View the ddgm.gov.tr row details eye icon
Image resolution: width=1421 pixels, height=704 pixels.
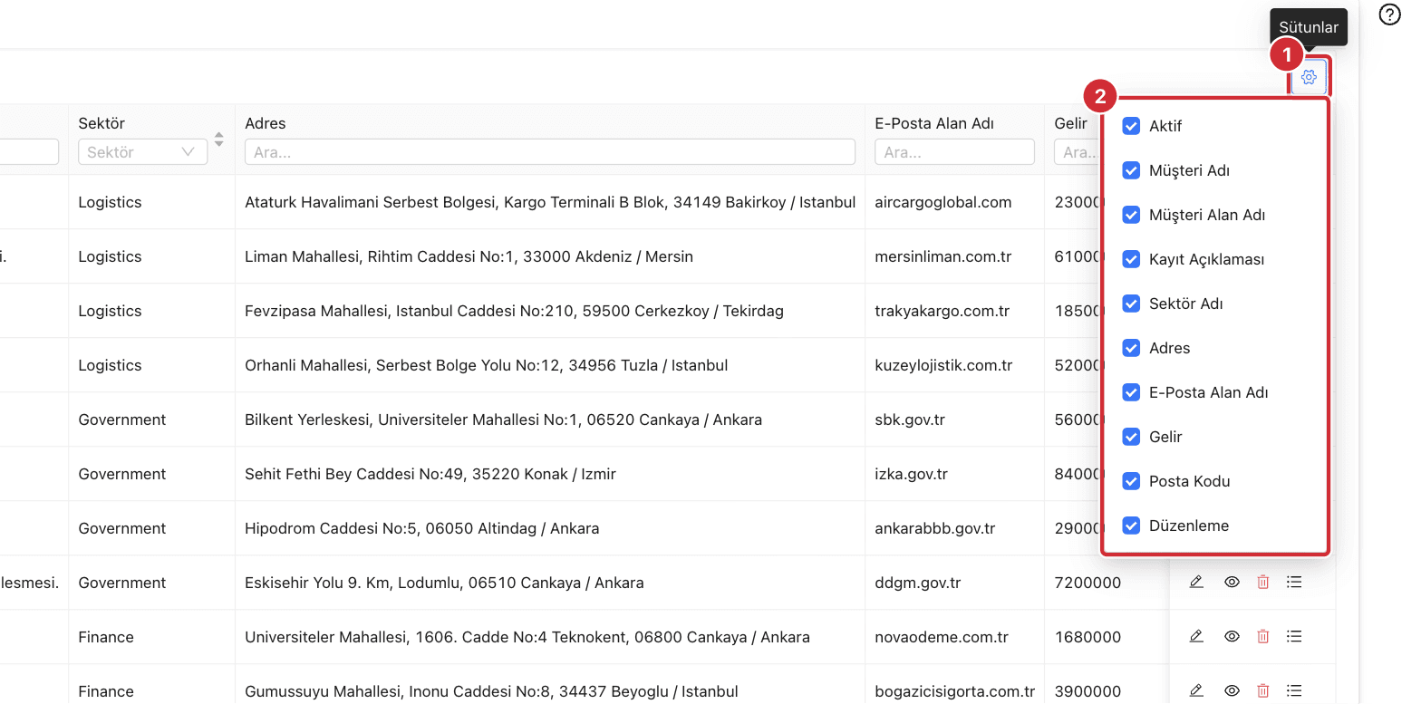pyautogui.click(x=1232, y=582)
